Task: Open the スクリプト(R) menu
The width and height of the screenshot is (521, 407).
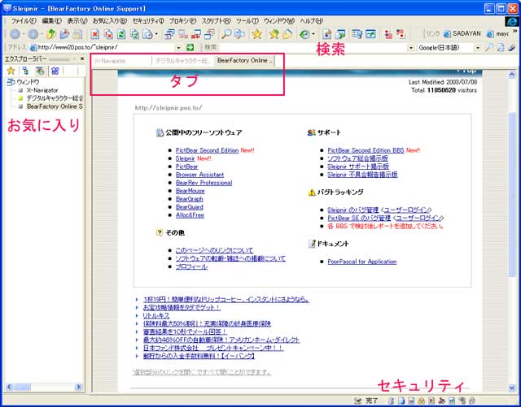Action: (217, 21)
